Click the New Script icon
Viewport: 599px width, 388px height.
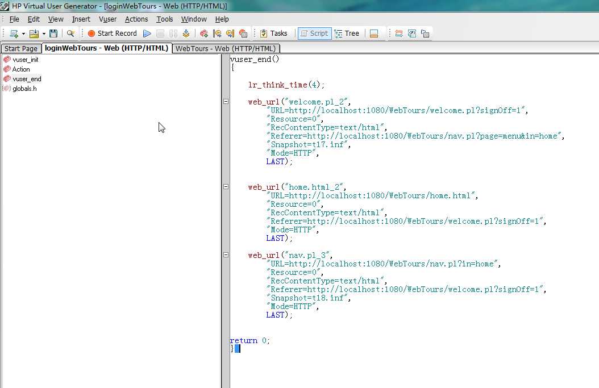(x=14, y=34)
